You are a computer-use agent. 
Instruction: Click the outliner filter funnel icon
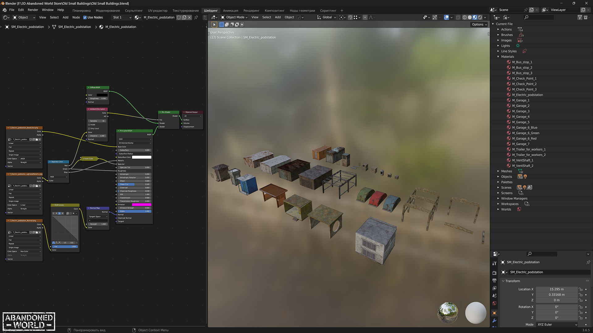(x=580, y=18)
